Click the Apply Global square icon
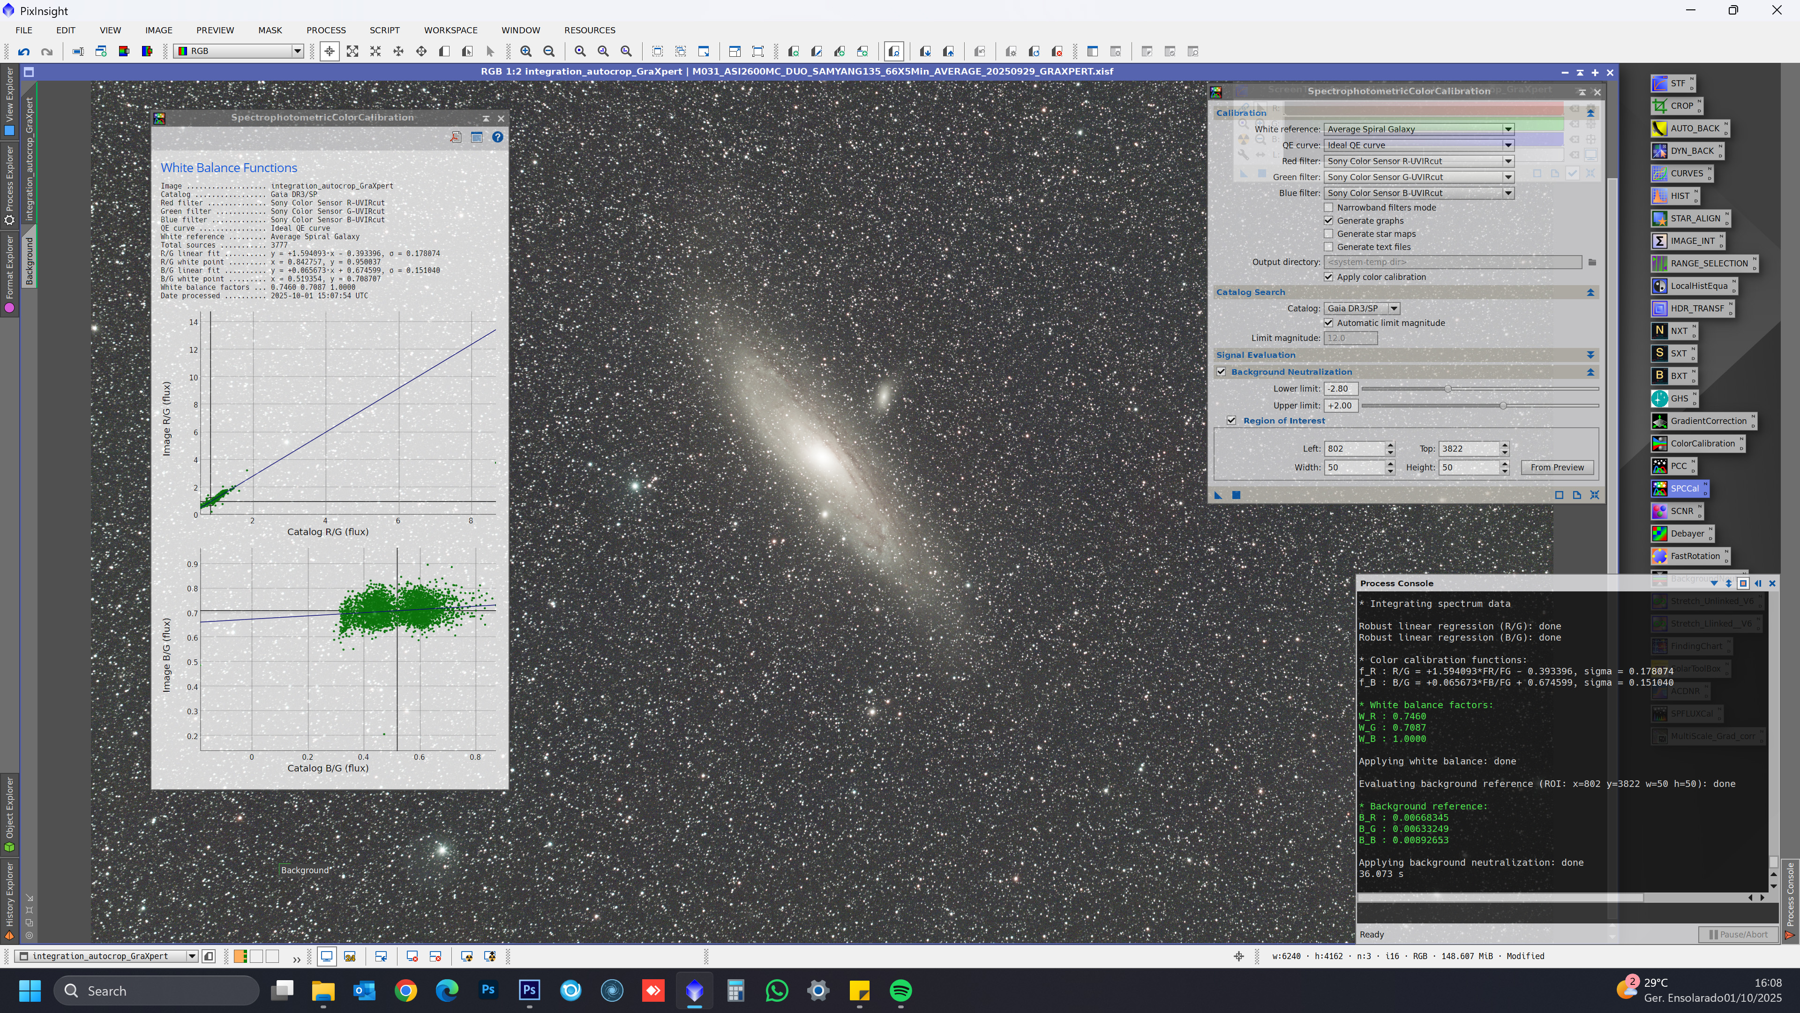 click(x=1236, y=495)
